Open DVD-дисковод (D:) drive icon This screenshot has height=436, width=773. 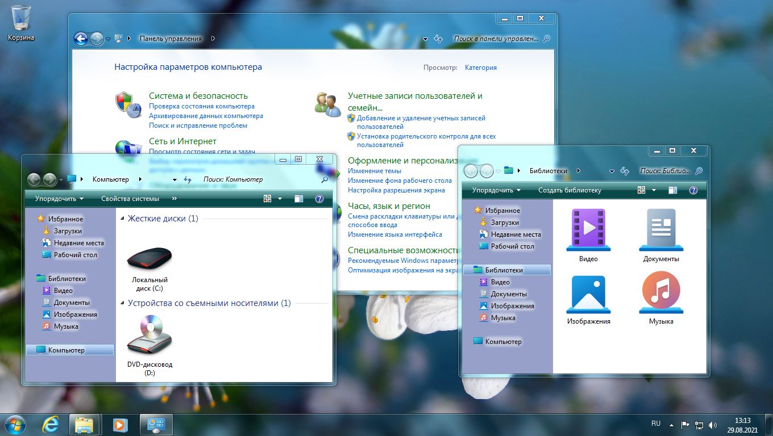click(149, 334)
